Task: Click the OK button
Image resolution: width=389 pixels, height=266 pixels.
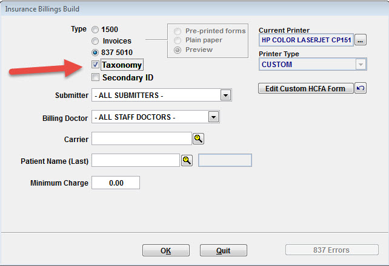Action: [166, 250]
